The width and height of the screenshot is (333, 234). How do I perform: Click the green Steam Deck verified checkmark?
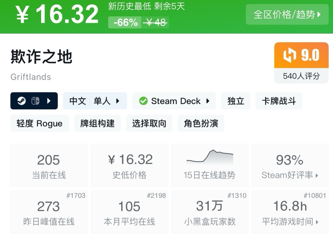pyautogui.click(x=143, y=101)
